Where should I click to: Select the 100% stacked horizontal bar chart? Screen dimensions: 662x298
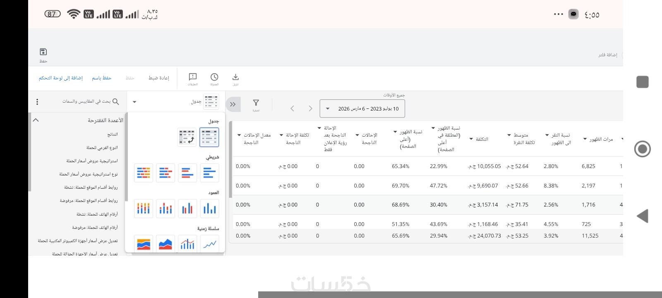tap(144, 173)
